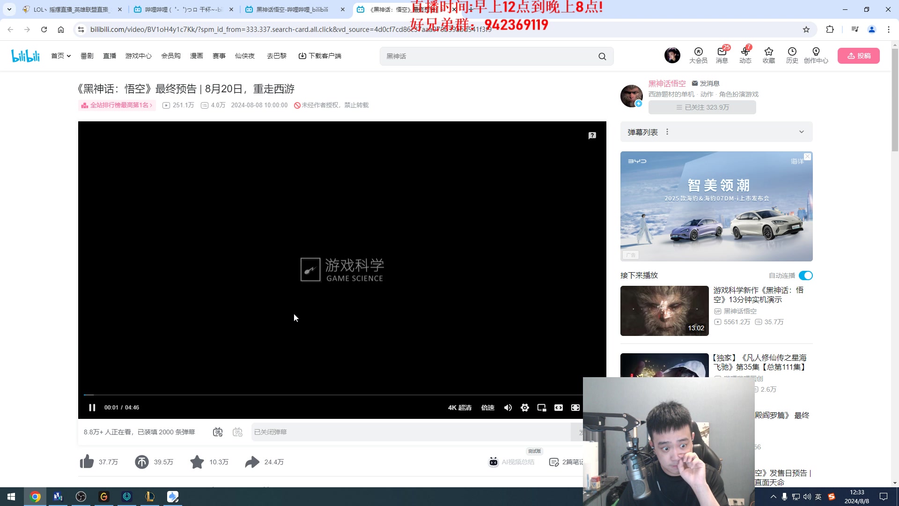Enable picture-in-picture mode in player controls

[x=541, y=408]
